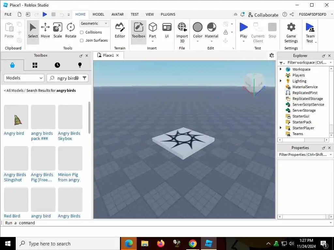Open Toolbox Marketplace tab
This screenshot has height=250, width=334.
point(12,65)
